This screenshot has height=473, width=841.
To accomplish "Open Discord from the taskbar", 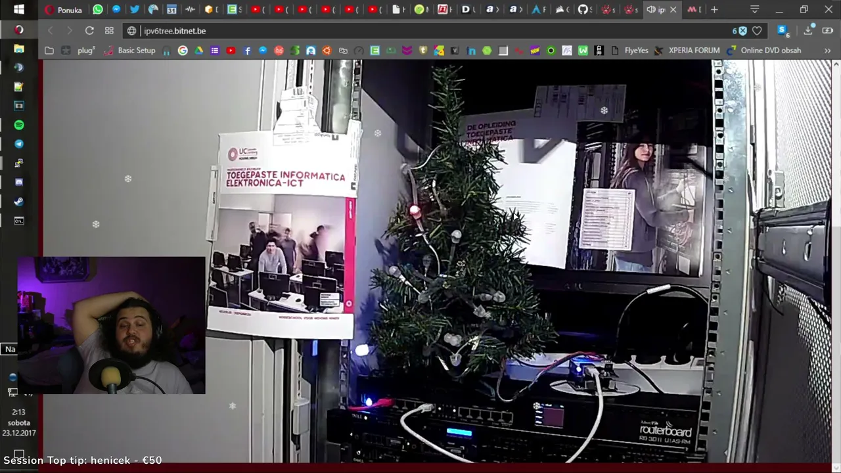I will [18, 182].
